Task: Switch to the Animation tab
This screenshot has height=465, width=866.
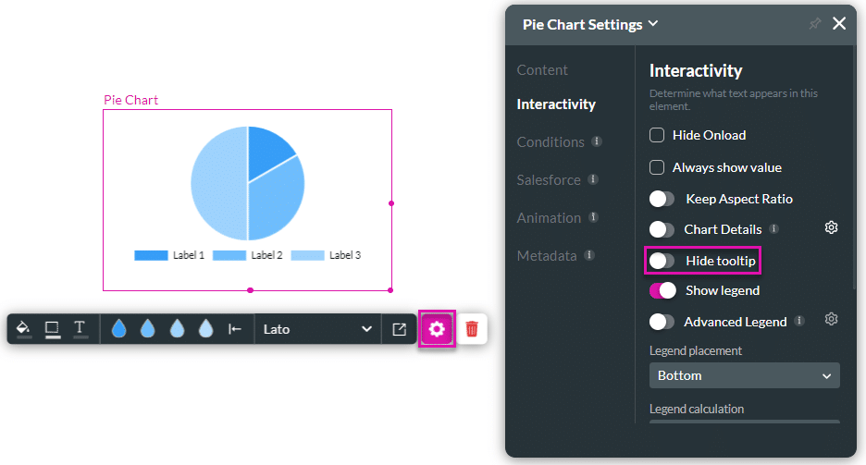Action: coord(549,218)
